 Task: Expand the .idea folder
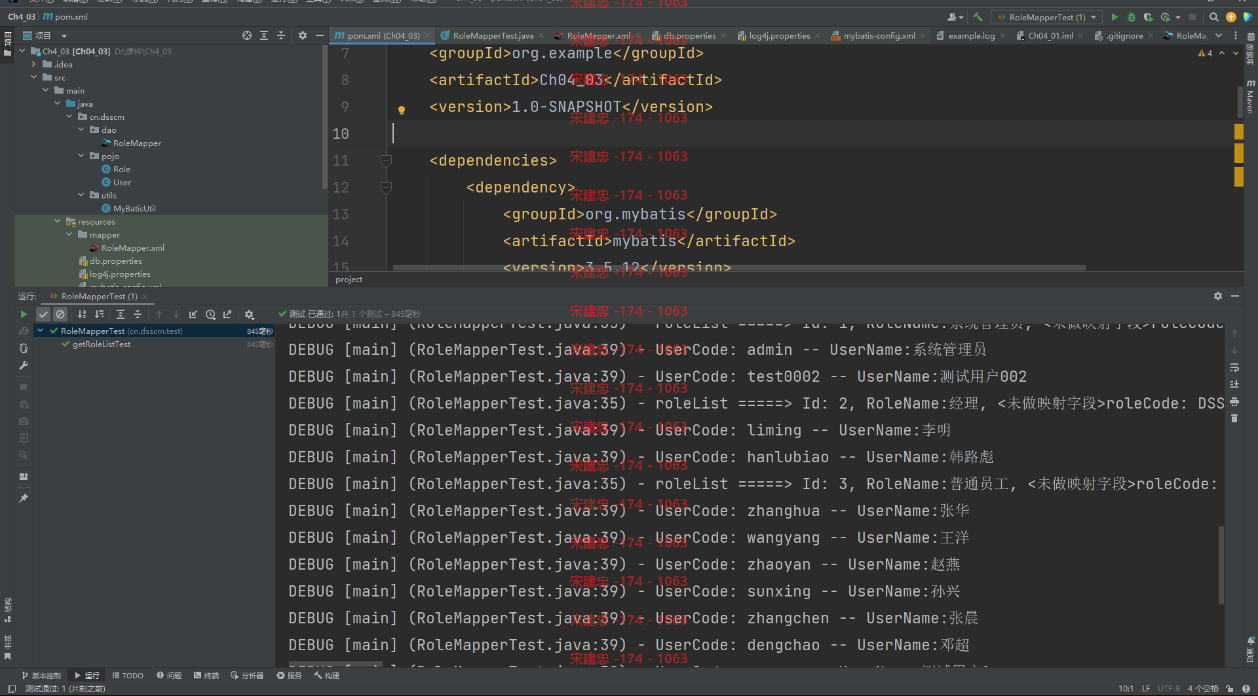34,64
